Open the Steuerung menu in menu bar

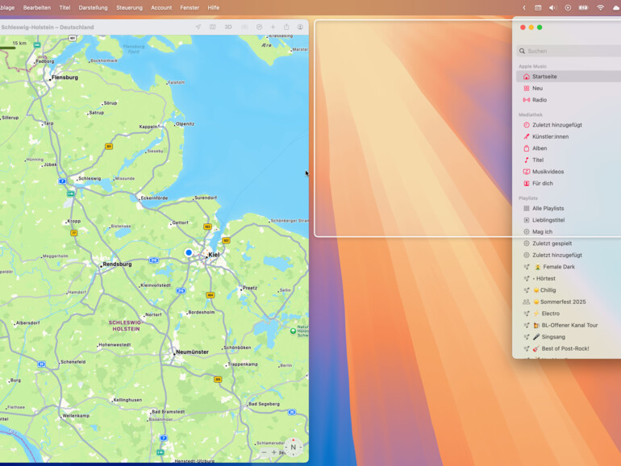tap(129, 7)
